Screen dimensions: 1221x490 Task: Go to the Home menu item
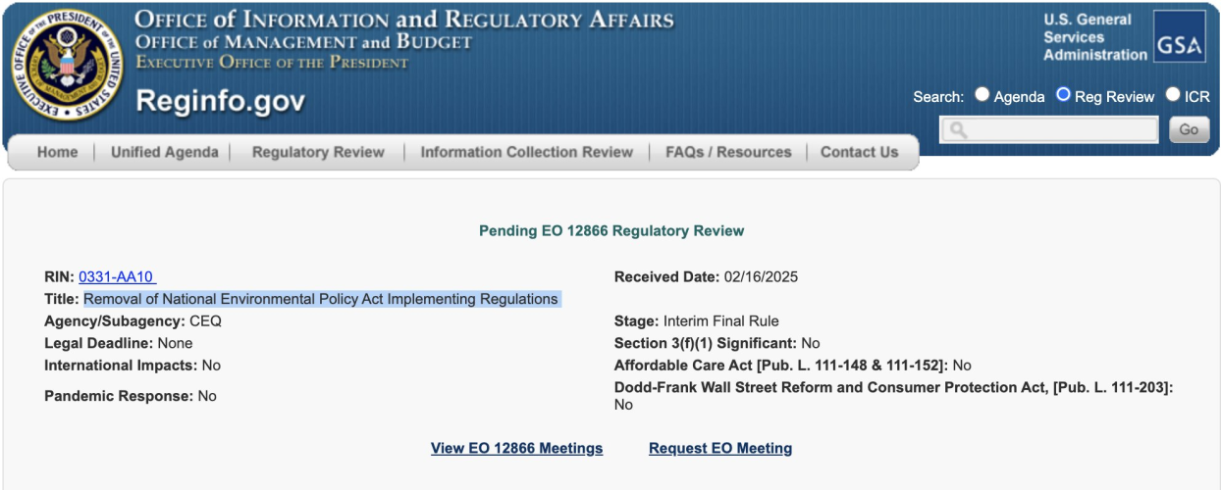[x=57, y=152]
